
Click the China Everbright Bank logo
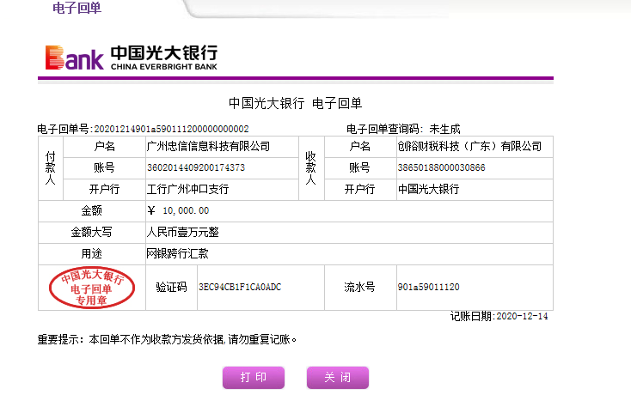(x=132, y=58)
